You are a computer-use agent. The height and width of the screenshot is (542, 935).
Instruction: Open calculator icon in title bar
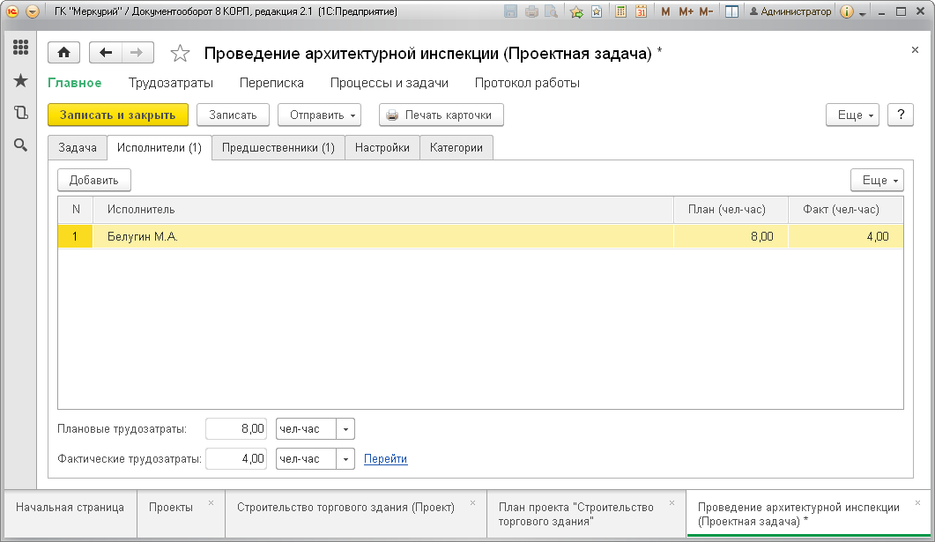(x=620, y=11)
